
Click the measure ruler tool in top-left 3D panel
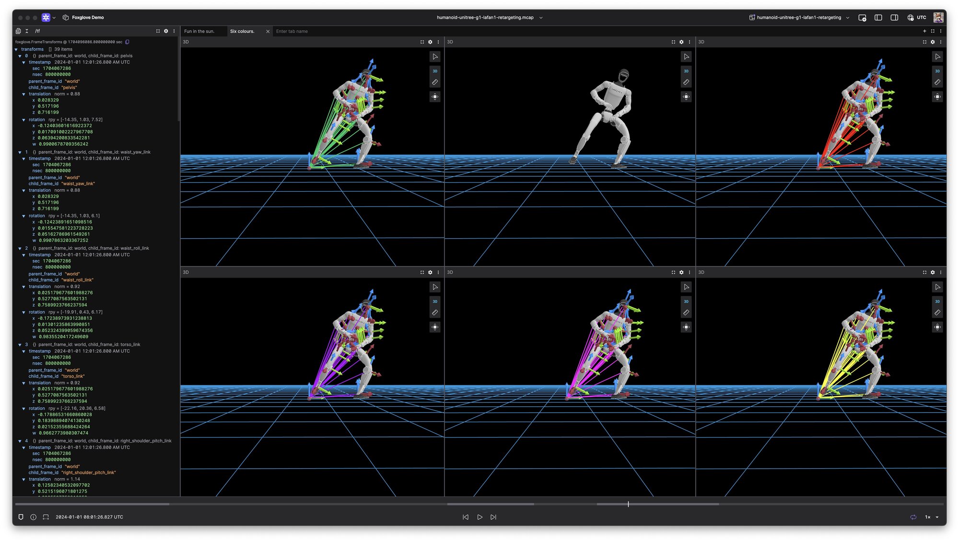435,82
